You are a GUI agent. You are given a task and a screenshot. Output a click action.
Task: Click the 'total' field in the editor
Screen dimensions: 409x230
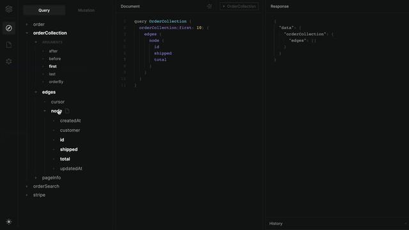click(x=160, y=59)
